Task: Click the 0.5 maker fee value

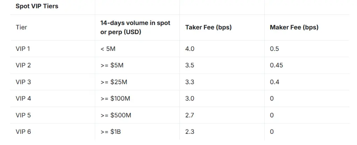Action: [274, 49]
